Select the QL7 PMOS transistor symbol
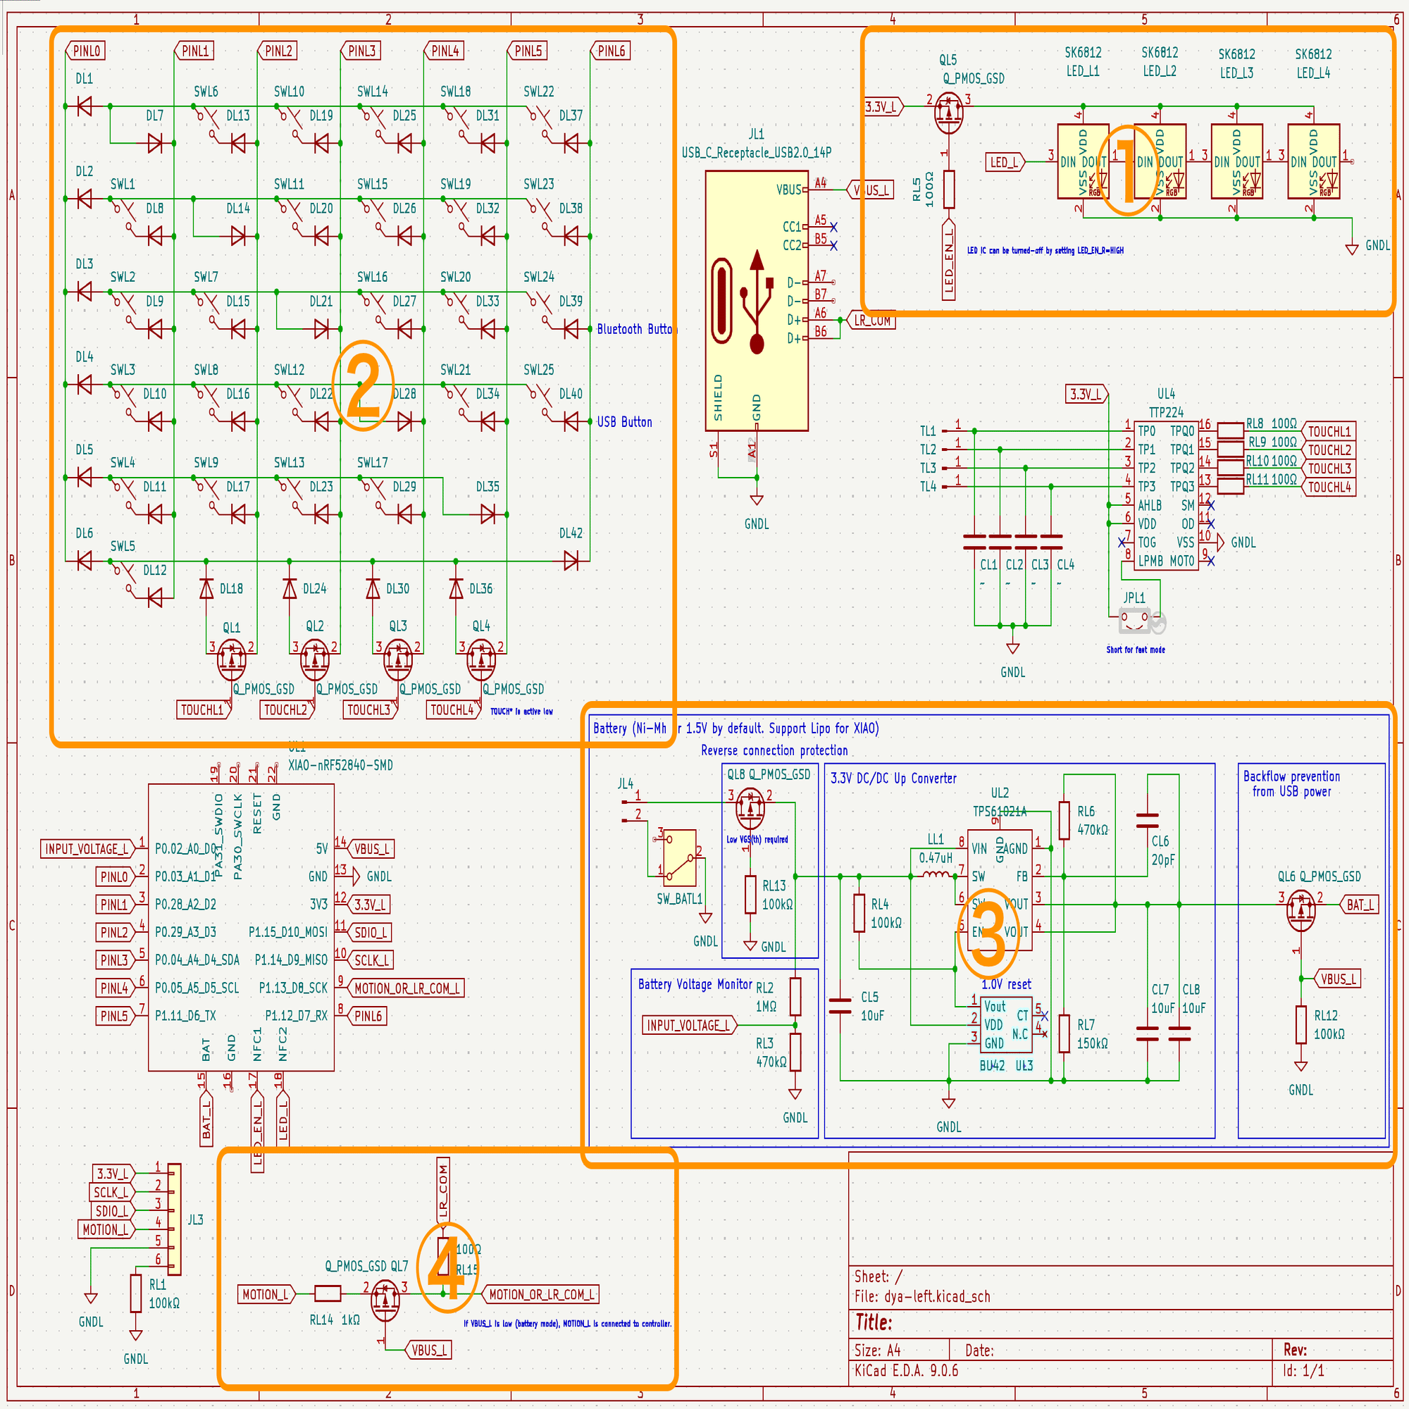This screenshot has width=1409, height=1409. click(x=385, y=1300)
